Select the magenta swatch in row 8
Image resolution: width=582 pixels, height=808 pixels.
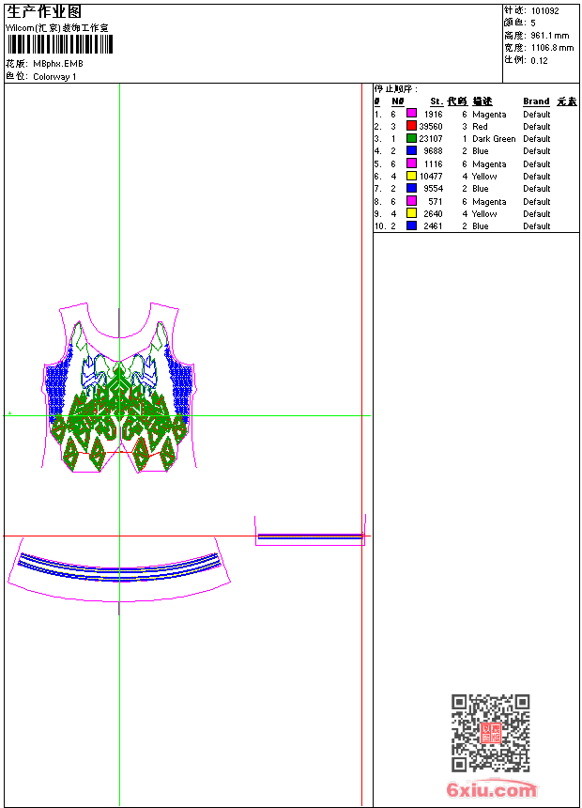411,201
